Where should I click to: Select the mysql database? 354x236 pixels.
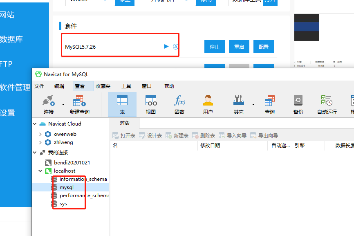click(67, 187)
